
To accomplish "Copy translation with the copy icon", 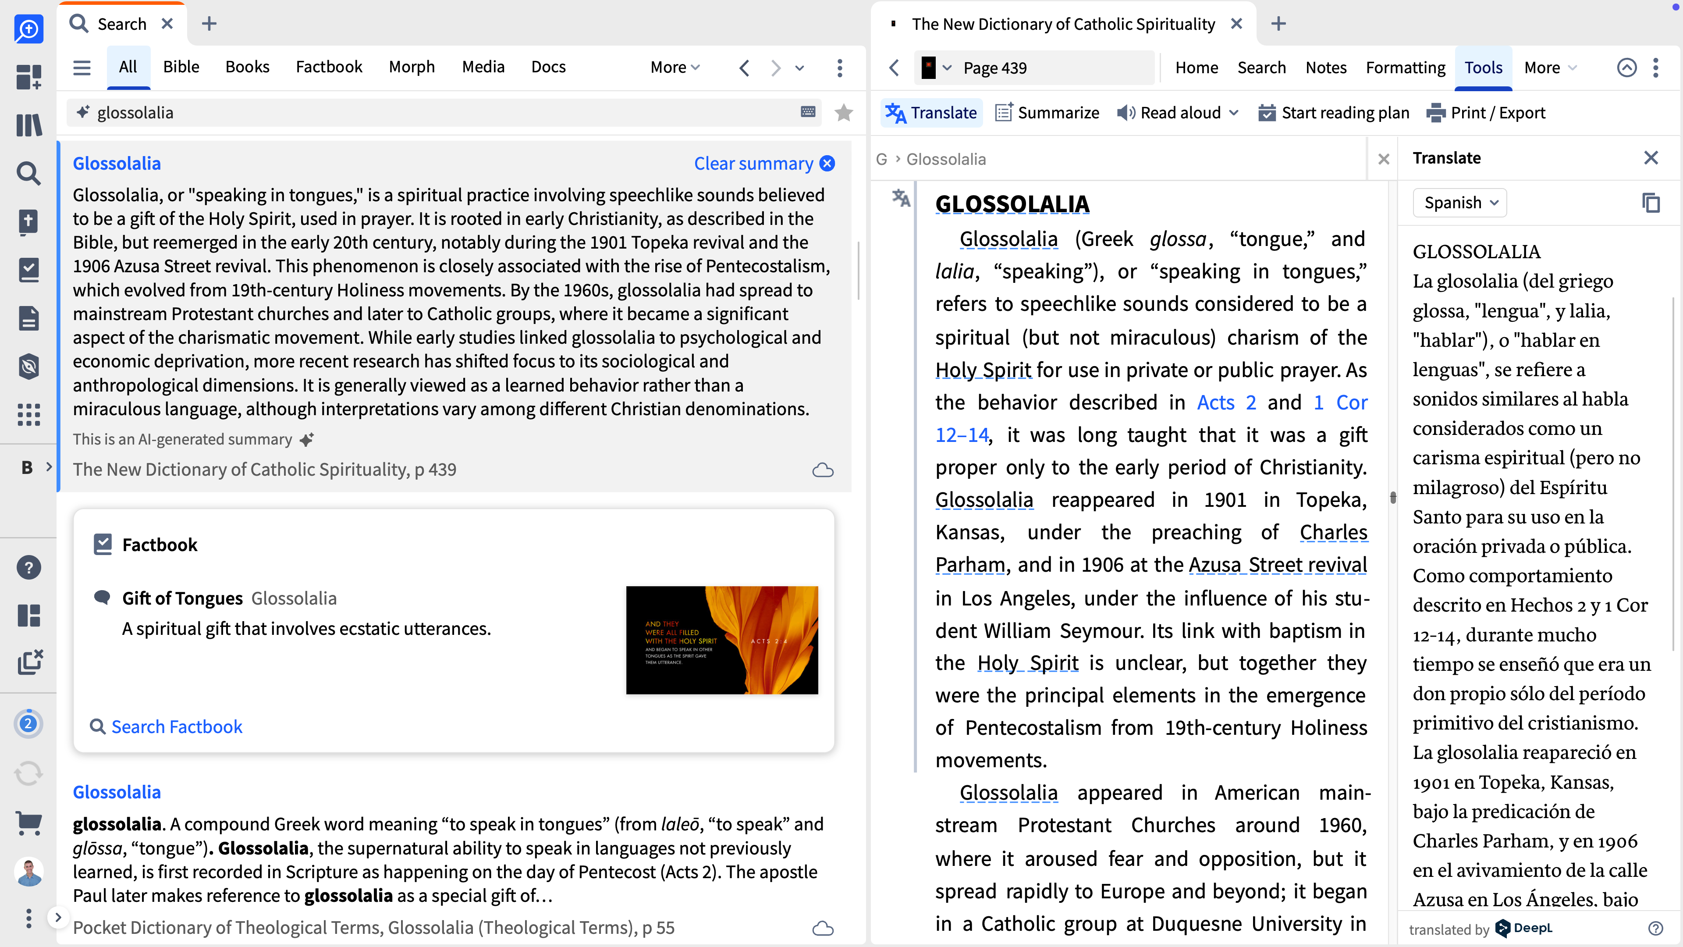I will 1651,203.
